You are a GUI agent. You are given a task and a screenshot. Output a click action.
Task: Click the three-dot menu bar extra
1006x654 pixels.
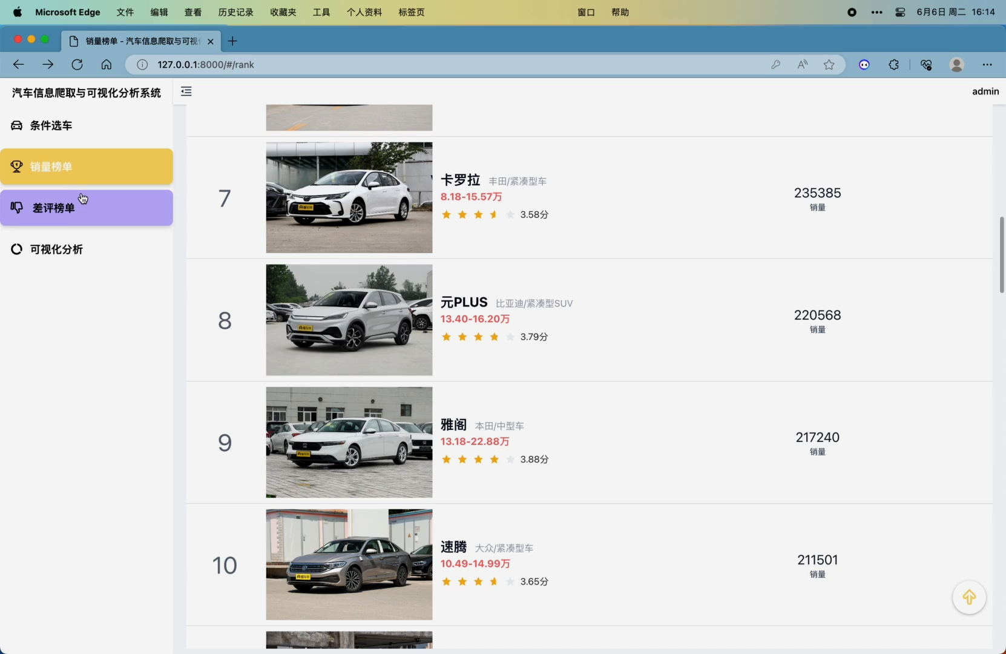point(876,12)
